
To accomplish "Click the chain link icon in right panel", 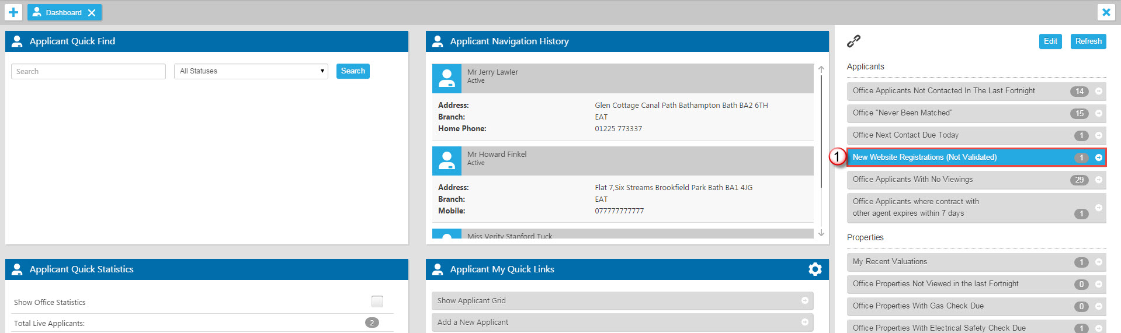I will [853, 41].
